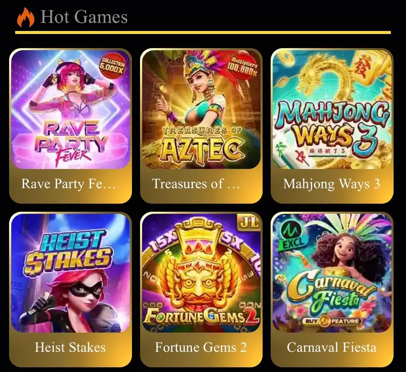Click the JL provider badge
This screenshot has height=372, width=406.
249,222
